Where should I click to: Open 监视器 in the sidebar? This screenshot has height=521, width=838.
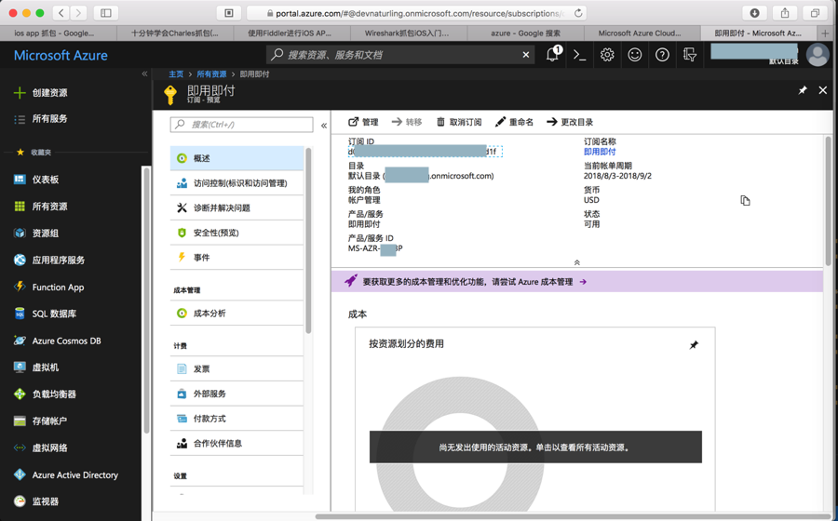36,501
